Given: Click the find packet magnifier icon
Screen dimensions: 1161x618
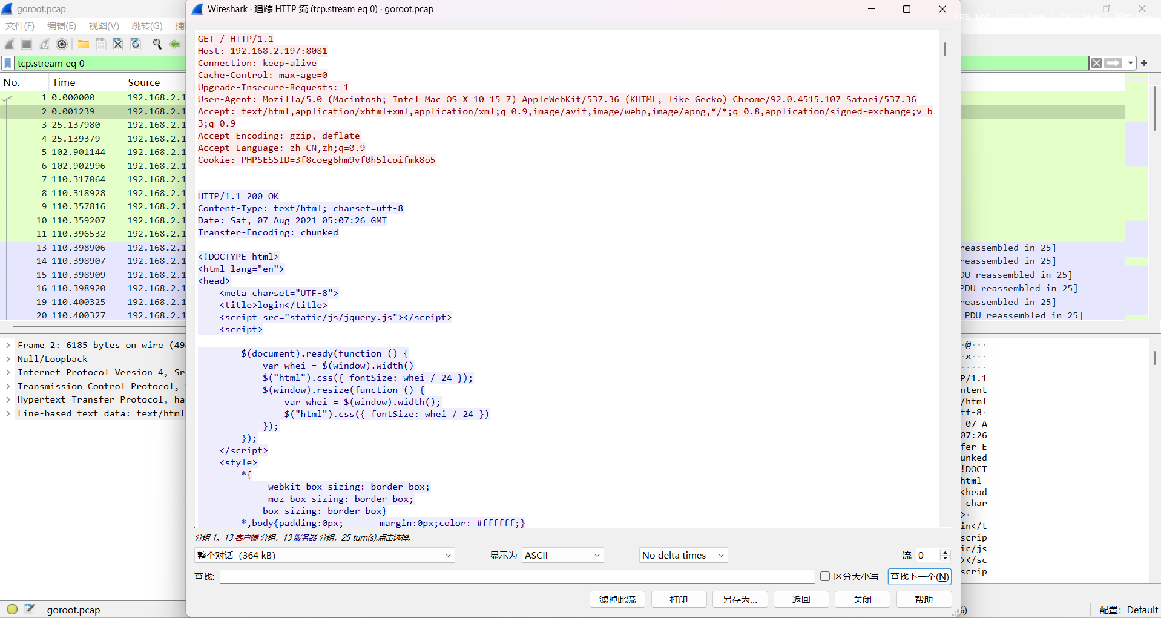Looking at the screenshot, I should click(157, 44).
